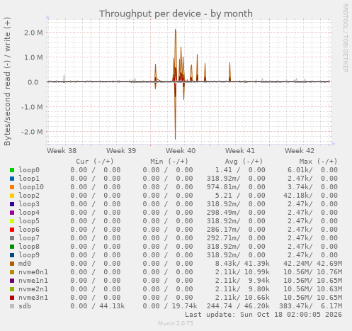Click sdb current write value '44.13k'

coord(112,306)
